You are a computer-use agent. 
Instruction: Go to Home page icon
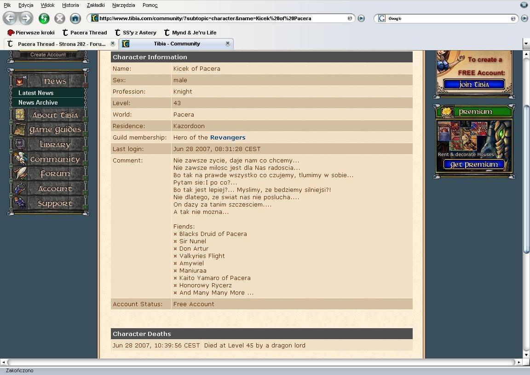point(75,18)
